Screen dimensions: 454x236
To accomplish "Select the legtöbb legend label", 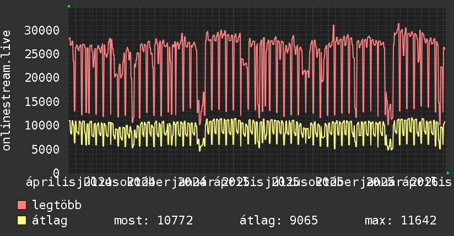I will (x=57, y=205).
